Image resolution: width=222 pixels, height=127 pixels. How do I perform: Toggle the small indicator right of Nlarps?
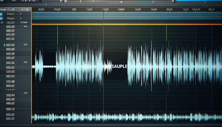click(x=21, y=18)
